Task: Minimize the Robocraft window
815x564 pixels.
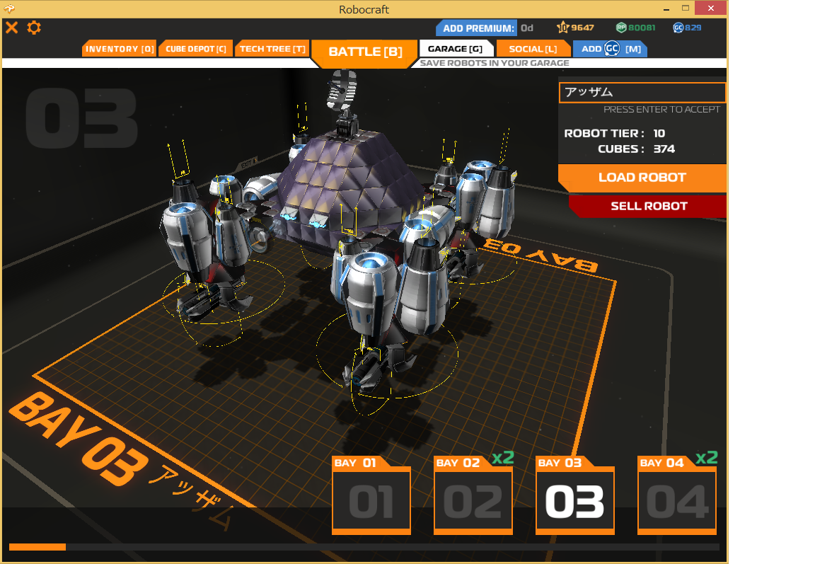Action: click(x=666, y=8)
